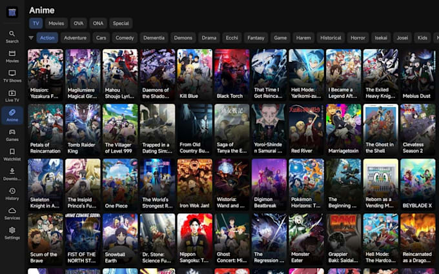
Task: Open the Snowball Earth poster
Action: pos(120,239)
